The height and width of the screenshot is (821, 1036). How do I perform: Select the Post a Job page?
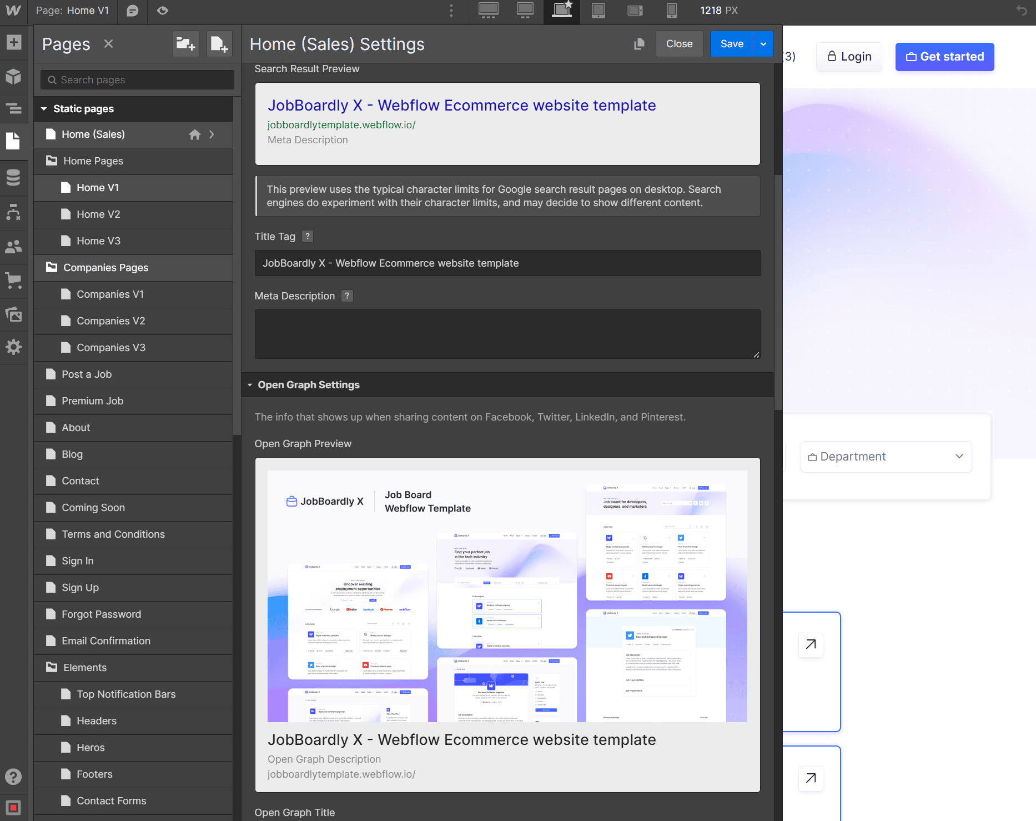pyautogui.click(x=133, y=374)
